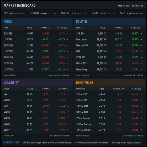Select the NZD/USD pair name
The image size is (147, 147).
pos(8,63)
